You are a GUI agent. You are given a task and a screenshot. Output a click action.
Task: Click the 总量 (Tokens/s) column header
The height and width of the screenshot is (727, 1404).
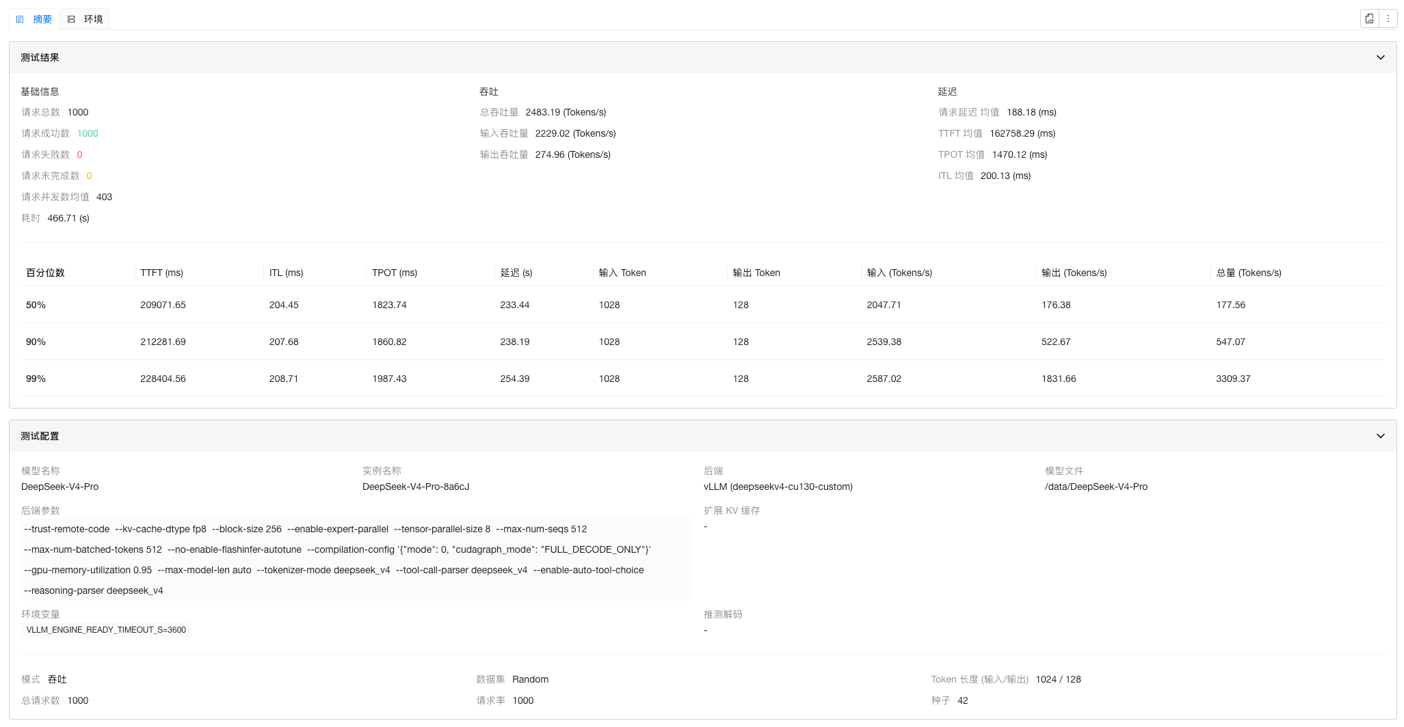1248,273
